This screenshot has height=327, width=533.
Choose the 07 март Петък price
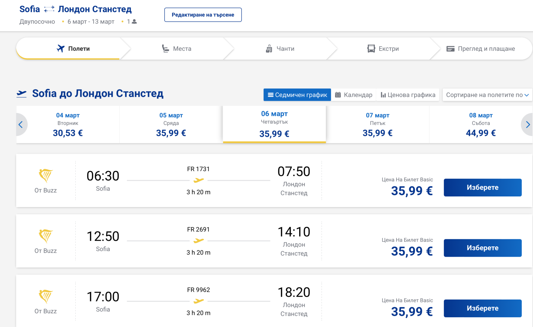tap(377, 133)
